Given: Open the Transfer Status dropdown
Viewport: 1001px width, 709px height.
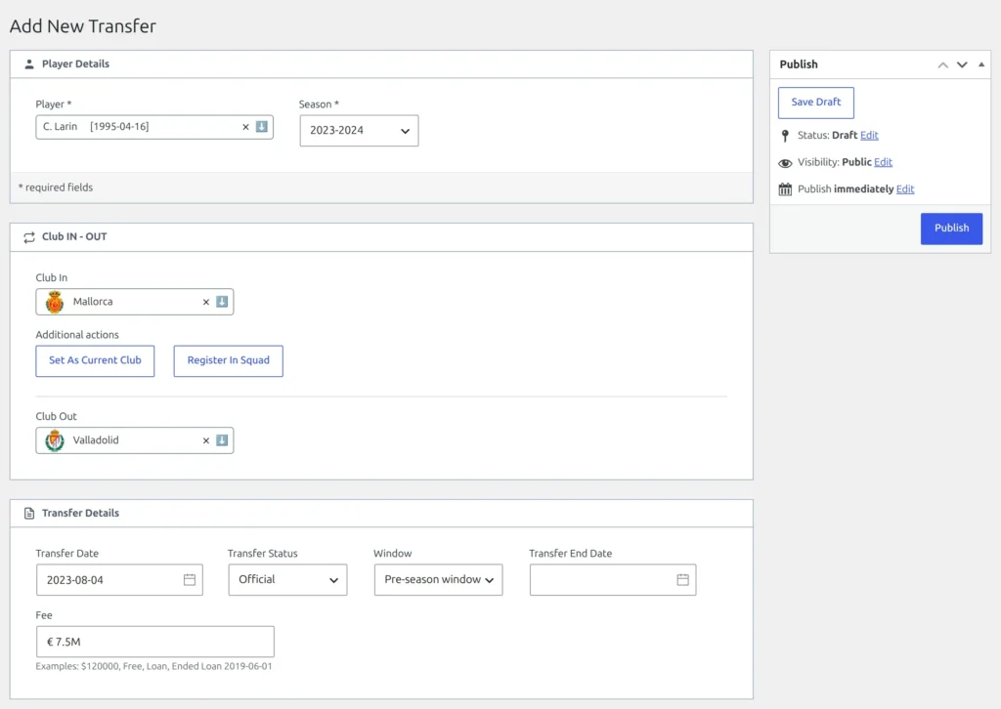Looking at the screenshot, I should (x=288, y=579).
